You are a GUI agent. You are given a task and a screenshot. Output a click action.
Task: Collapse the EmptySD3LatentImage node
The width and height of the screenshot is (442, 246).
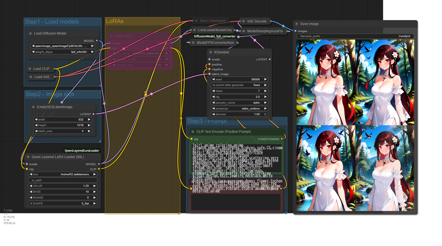tap(34, 107)
